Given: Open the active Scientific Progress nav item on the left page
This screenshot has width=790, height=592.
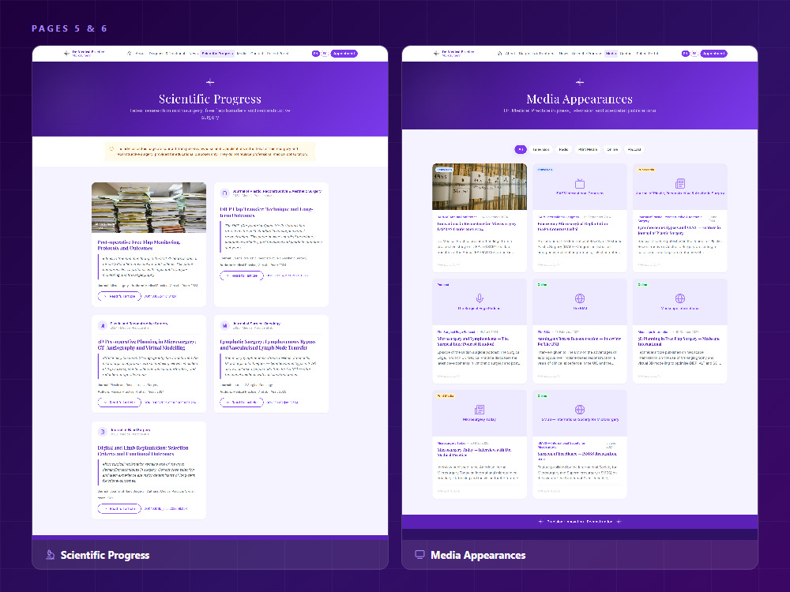Looking at the screenshot, I should coord(218,54).
